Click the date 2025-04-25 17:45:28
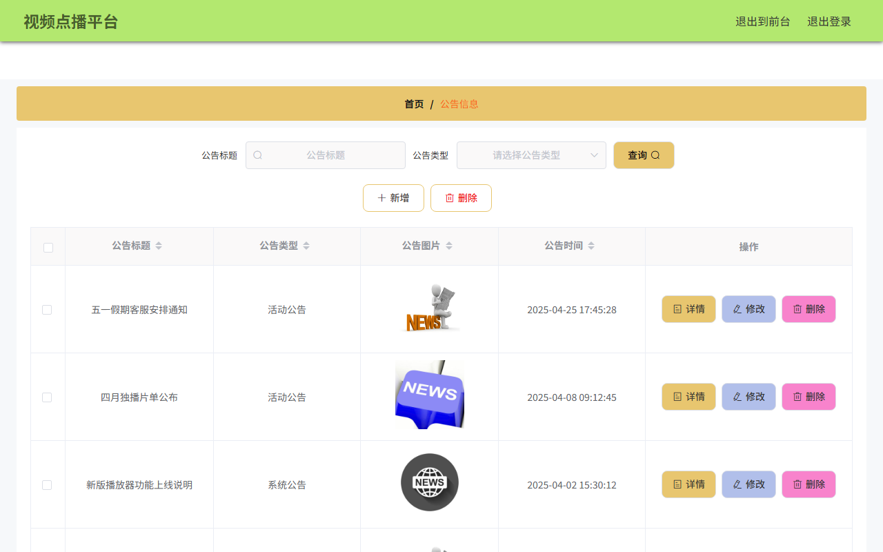This screenshot has width=883, height=552. (x=572, y=310)
